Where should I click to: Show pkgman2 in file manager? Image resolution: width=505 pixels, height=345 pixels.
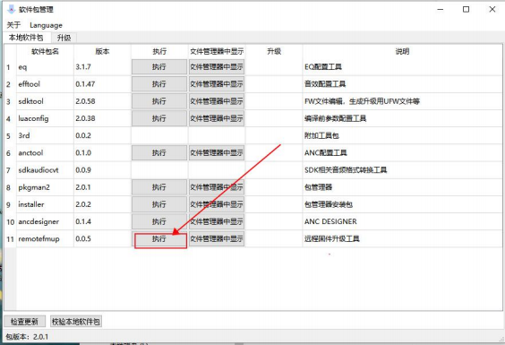tap(217, 187)
